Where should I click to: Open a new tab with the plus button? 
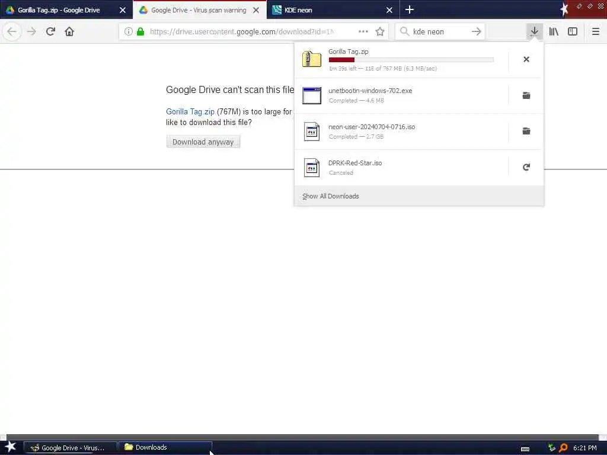coord(409,9)
